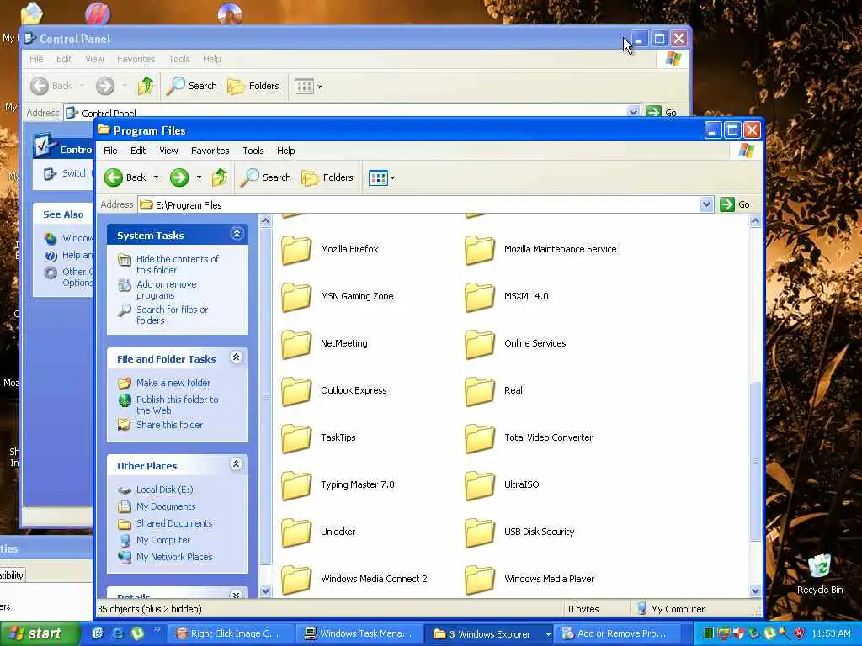Open Tools menu in Program Files window
The image size is (862, 646).
(x=253, y=151)
